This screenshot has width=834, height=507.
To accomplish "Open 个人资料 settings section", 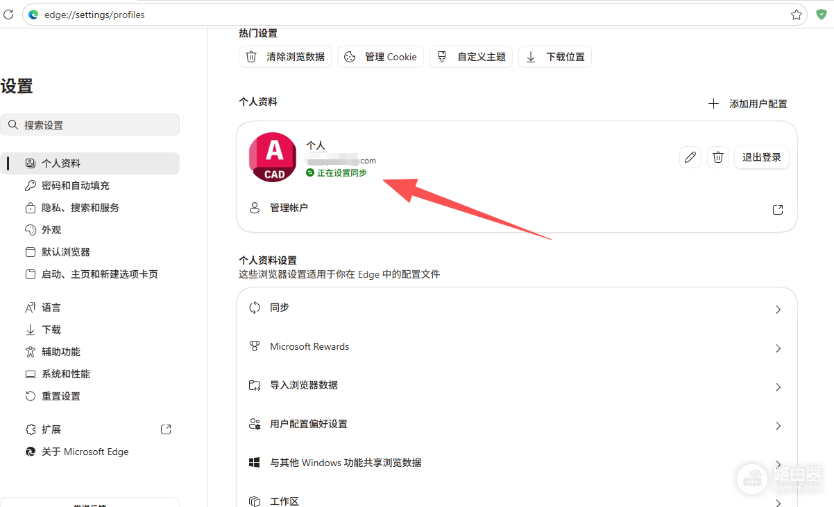I will 90,163.
